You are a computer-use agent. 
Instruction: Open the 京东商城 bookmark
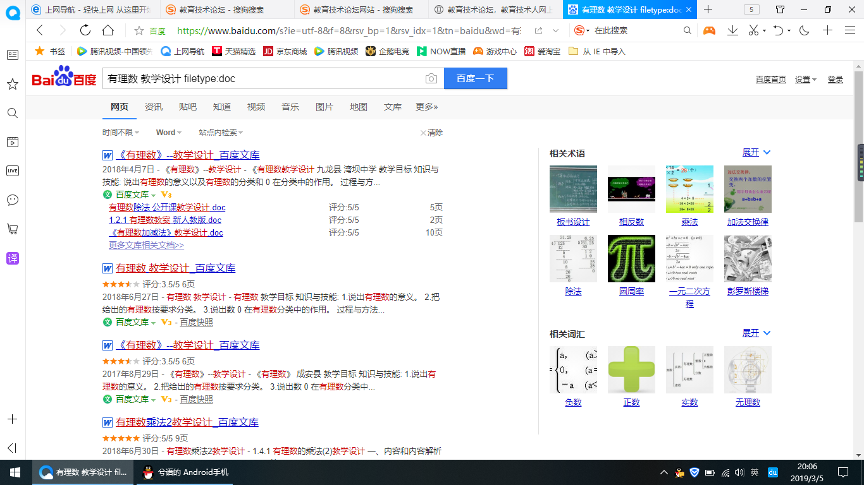(285, 51)
